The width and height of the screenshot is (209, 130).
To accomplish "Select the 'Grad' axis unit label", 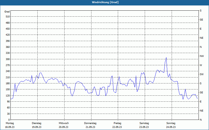I will (x=7, y=12).
